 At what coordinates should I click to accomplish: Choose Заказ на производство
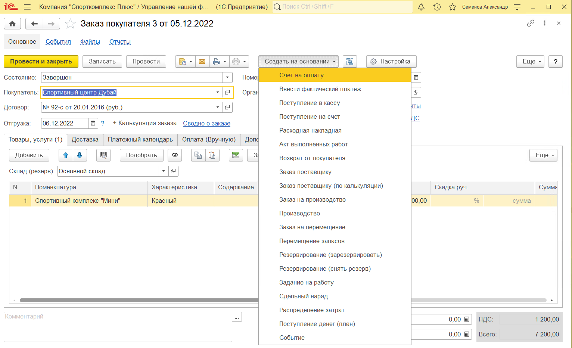tap(335, 199)
